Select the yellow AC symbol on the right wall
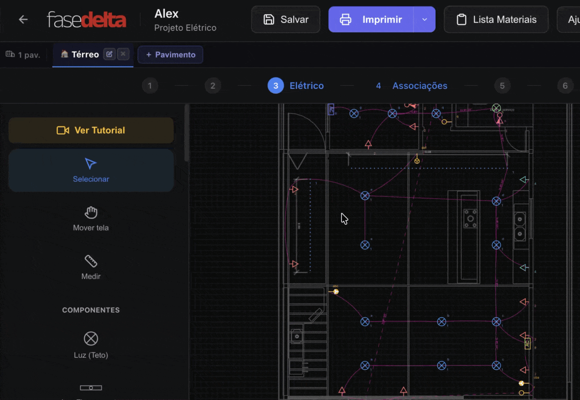The image size is (580, 400). (x=527, y=344)
